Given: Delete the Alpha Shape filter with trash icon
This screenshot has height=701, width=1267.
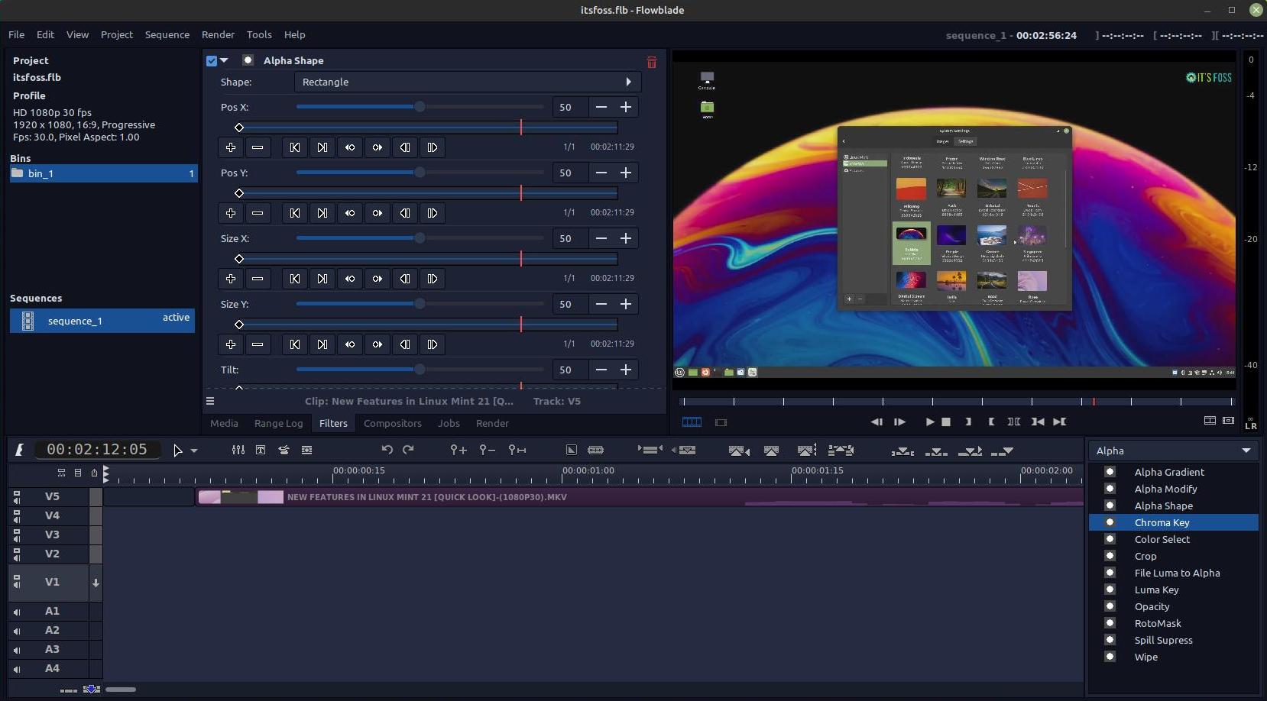Looking at the screenshot, I should click(x=652, y=62).
